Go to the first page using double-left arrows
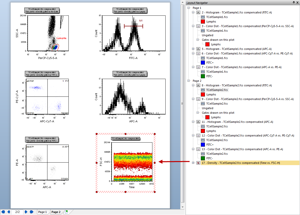 (x=3, y=212)
